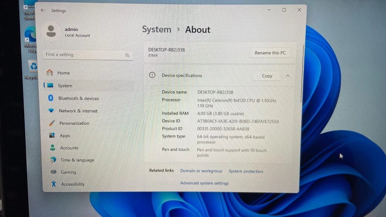This screenshot has width=386, height=217.
Task: Click the Pen and touch support text
Action: tap(232, 152)
